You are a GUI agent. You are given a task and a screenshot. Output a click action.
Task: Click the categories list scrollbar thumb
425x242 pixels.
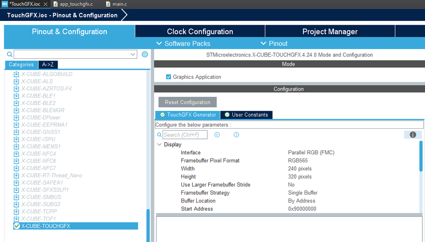148,225
